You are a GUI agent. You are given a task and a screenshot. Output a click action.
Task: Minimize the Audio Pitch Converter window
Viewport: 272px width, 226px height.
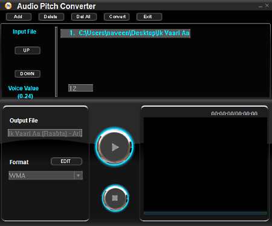point(261,6)
